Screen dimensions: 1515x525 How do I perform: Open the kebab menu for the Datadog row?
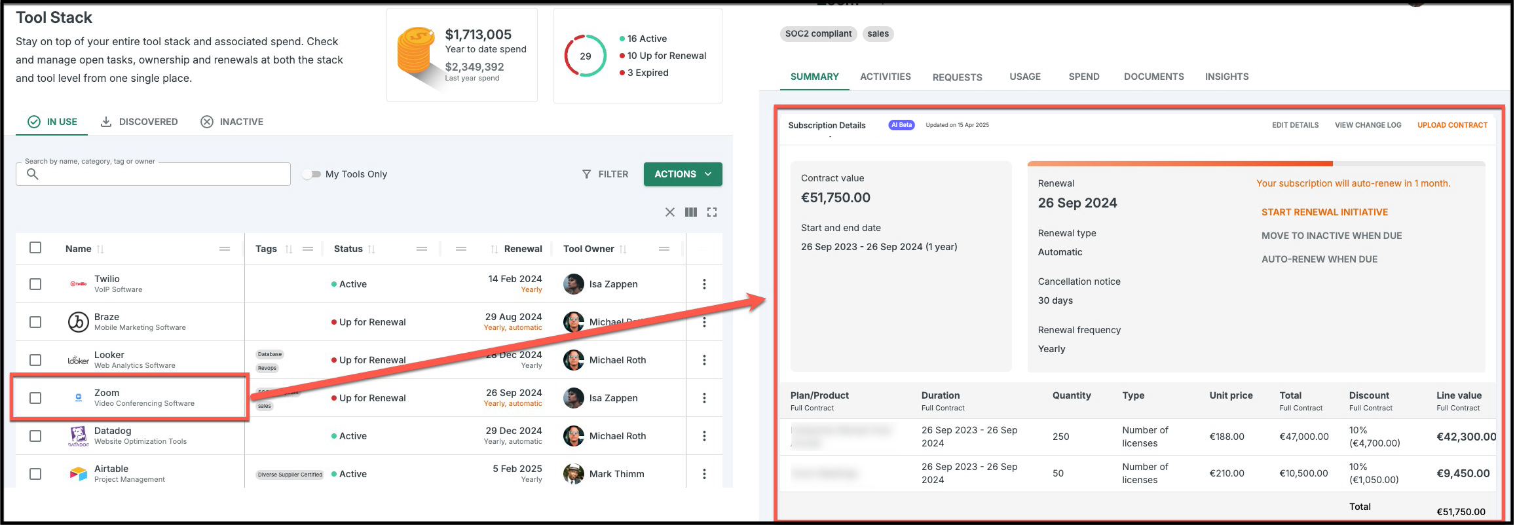pos(704,436)
